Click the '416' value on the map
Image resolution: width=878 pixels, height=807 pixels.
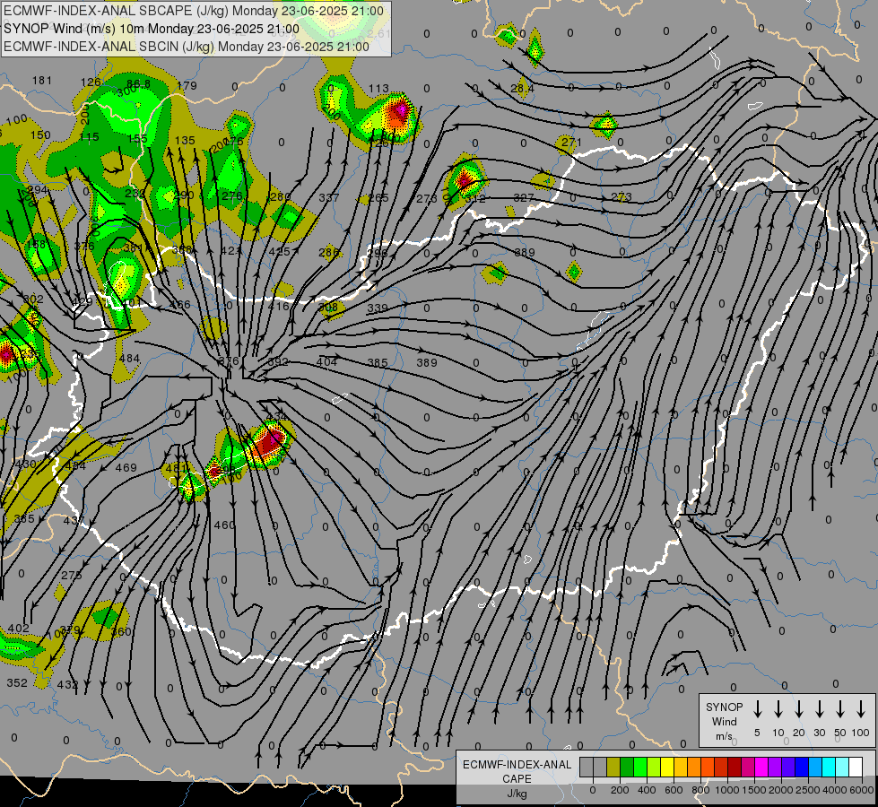click(278, 307)
